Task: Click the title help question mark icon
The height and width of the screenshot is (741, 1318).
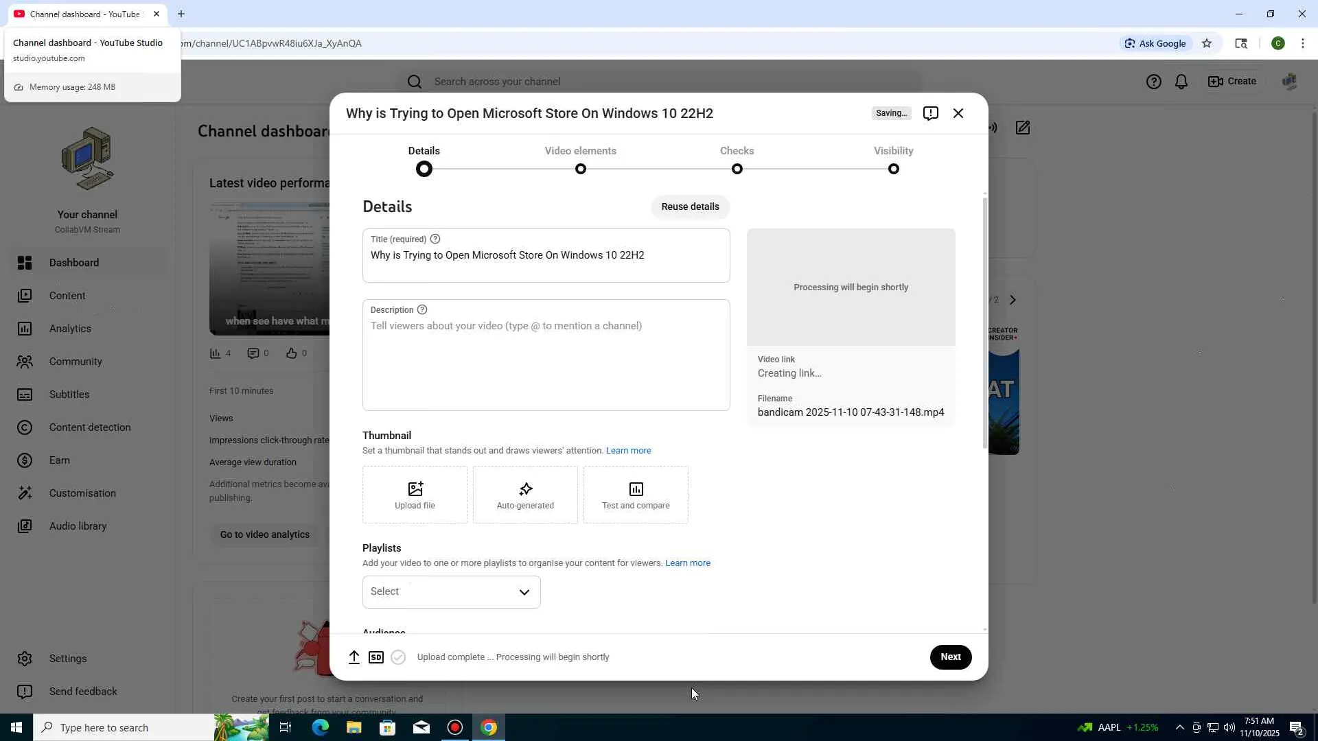Action: coord(435,239)
